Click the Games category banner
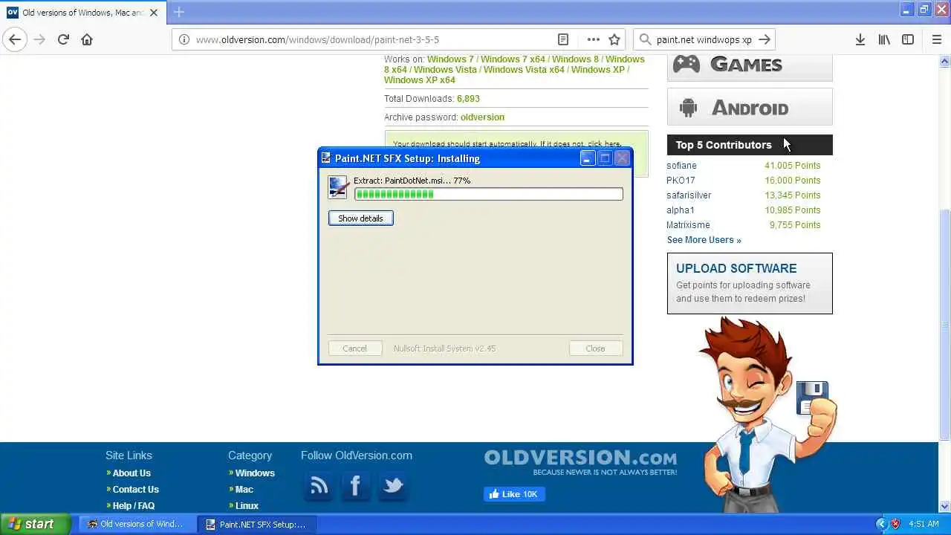This screenshot has height=535, width=951. click(x=750, y=65)
